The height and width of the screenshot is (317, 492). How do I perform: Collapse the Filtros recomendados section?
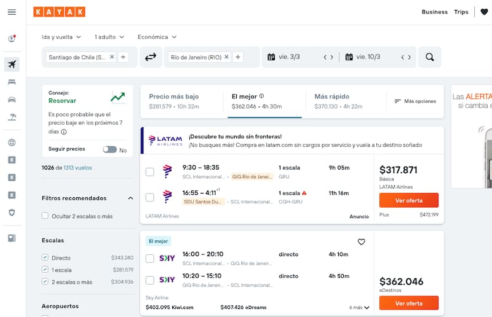point(130,198)
